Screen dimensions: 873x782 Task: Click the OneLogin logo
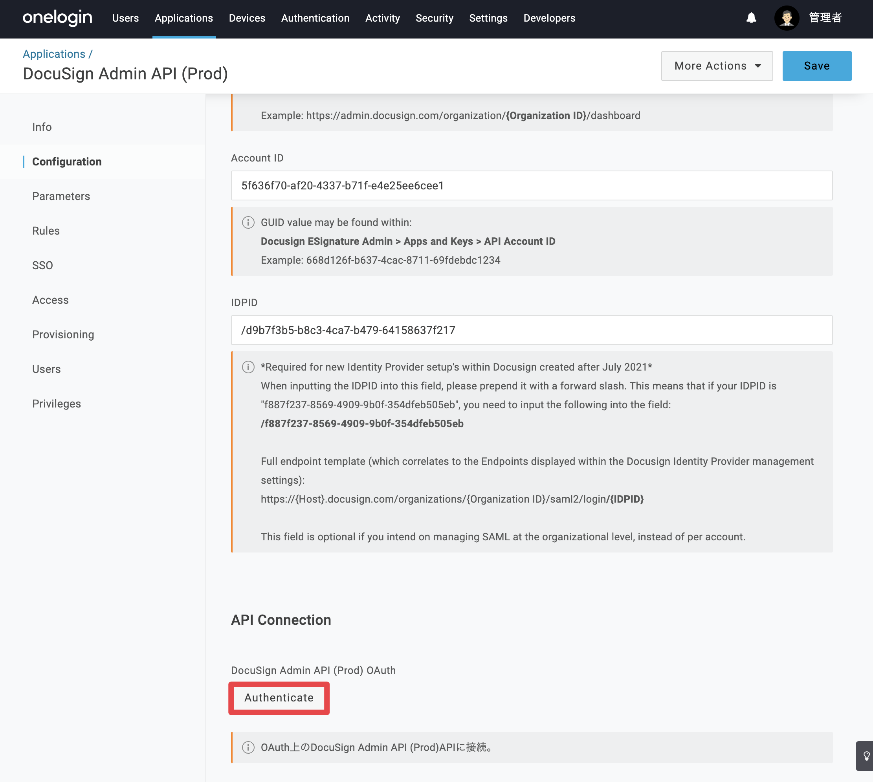pyautogui.click(x=57, y=18)
